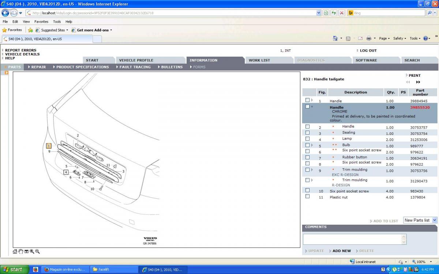Click the LOG OUT link

pyautogui.click(x=368, y=50)
